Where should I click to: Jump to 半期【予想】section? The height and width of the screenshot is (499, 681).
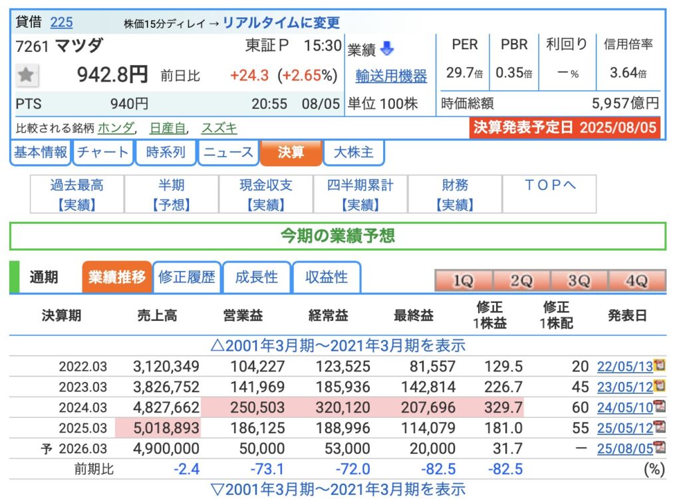coord(171,195)
